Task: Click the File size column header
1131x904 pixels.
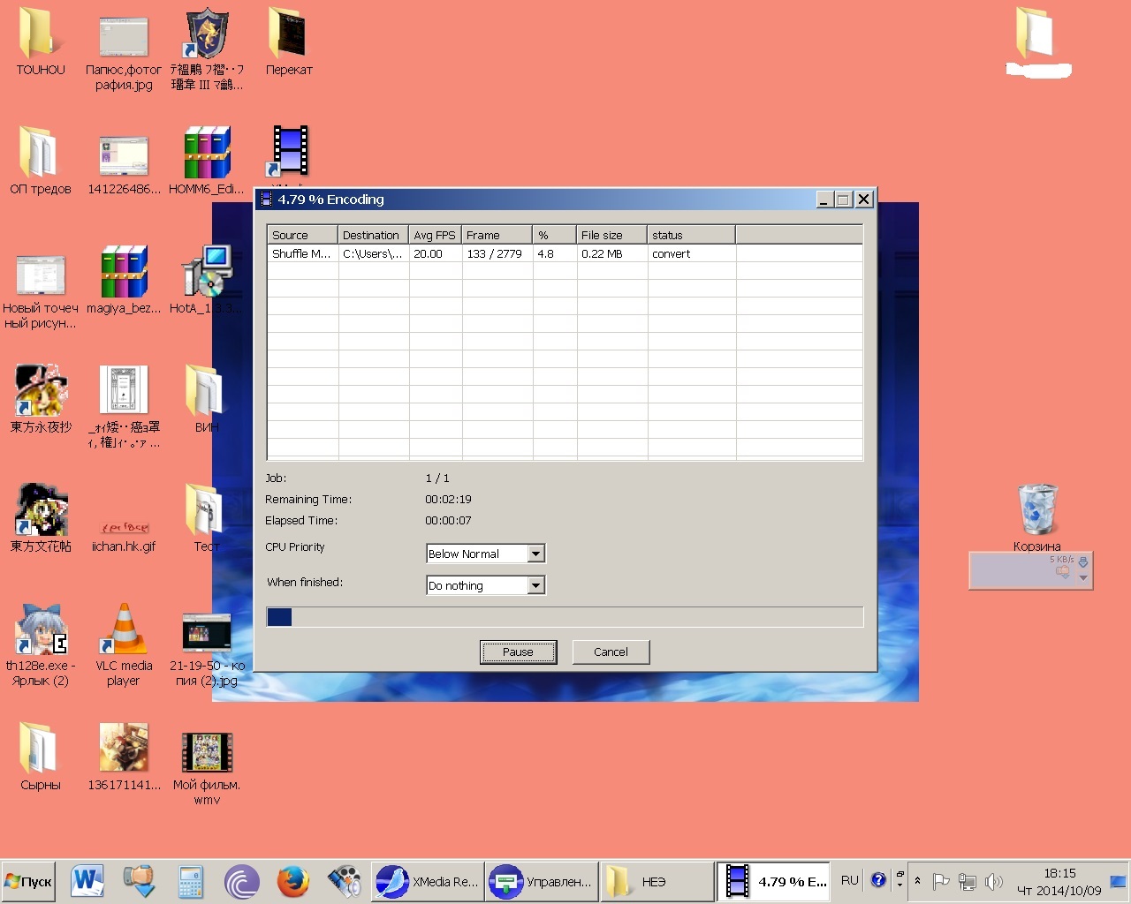Action: 611,235
